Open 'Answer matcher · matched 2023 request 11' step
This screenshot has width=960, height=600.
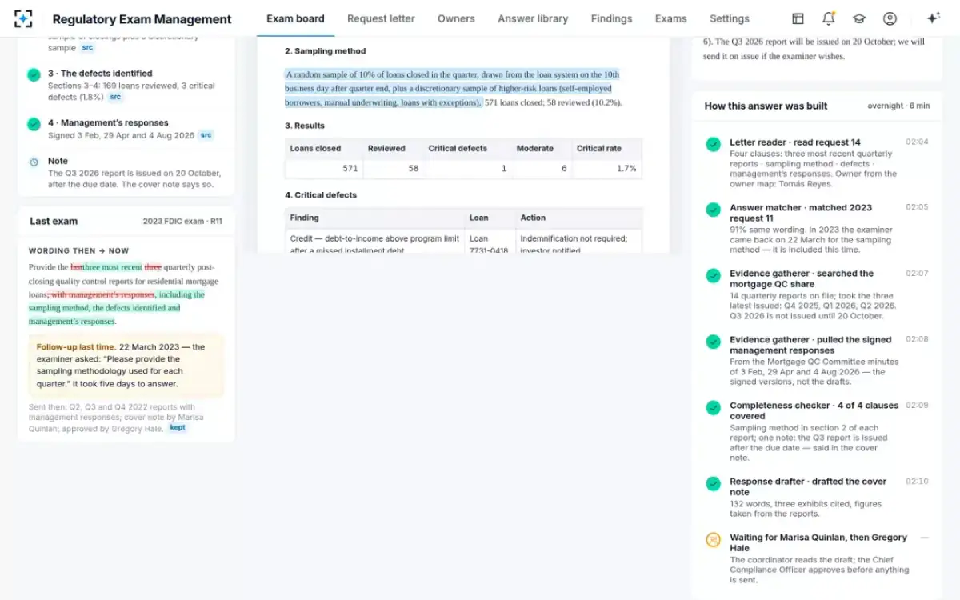(x=801, y=213)
